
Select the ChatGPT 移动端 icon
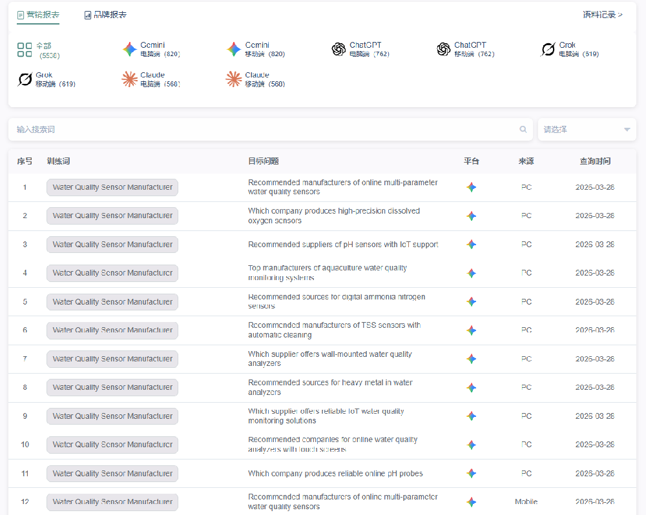tap(443, 49)
